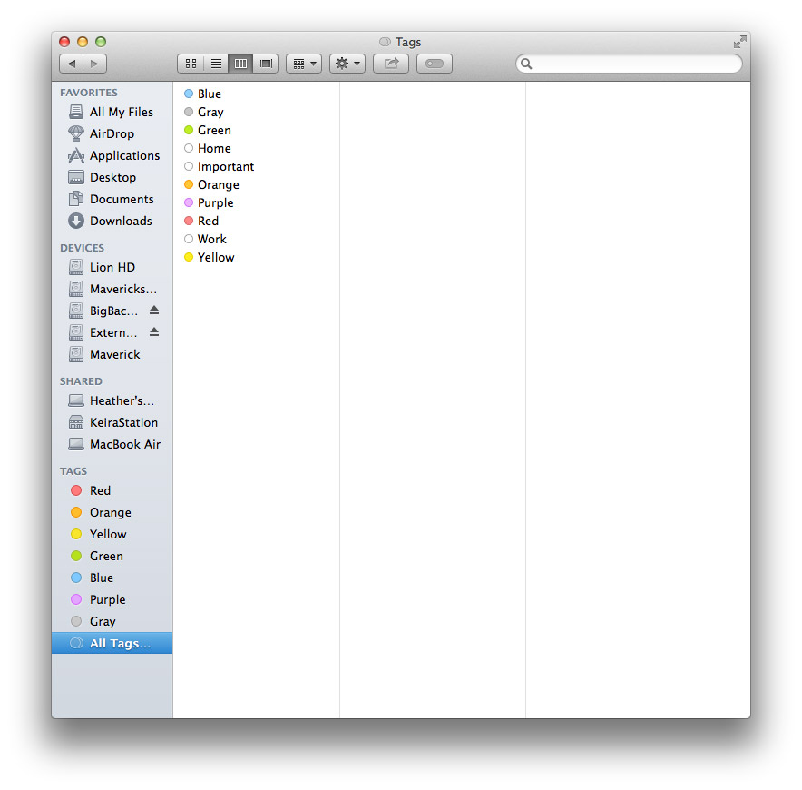
Task: Select the Mavericks… drive
Action: [x=112, y=289]
